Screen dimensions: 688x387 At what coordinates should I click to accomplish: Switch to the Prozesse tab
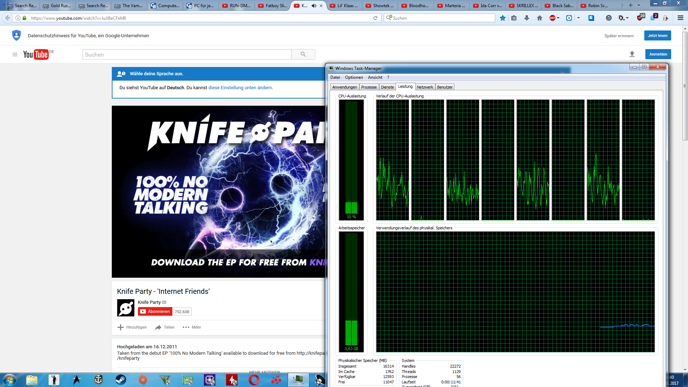pos(369,87)
